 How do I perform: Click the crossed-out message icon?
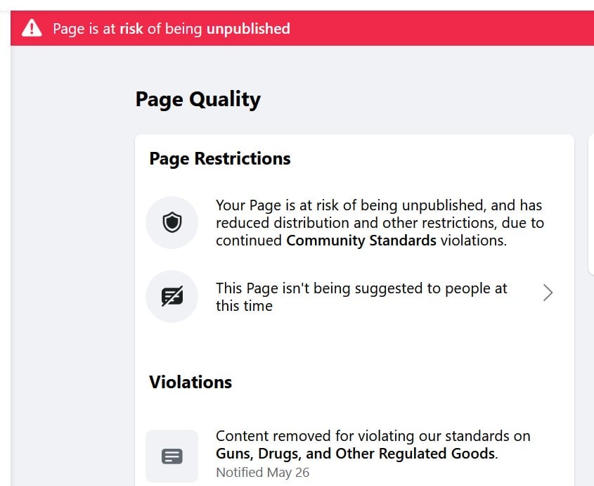172,297
